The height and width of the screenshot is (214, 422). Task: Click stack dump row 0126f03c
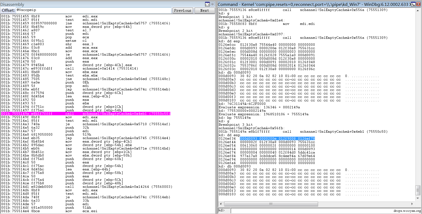[x=267, y=69]
